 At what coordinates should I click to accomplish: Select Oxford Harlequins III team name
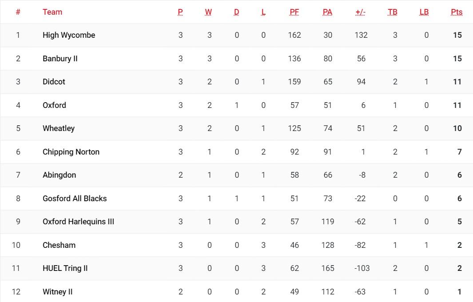click(78, 222)
